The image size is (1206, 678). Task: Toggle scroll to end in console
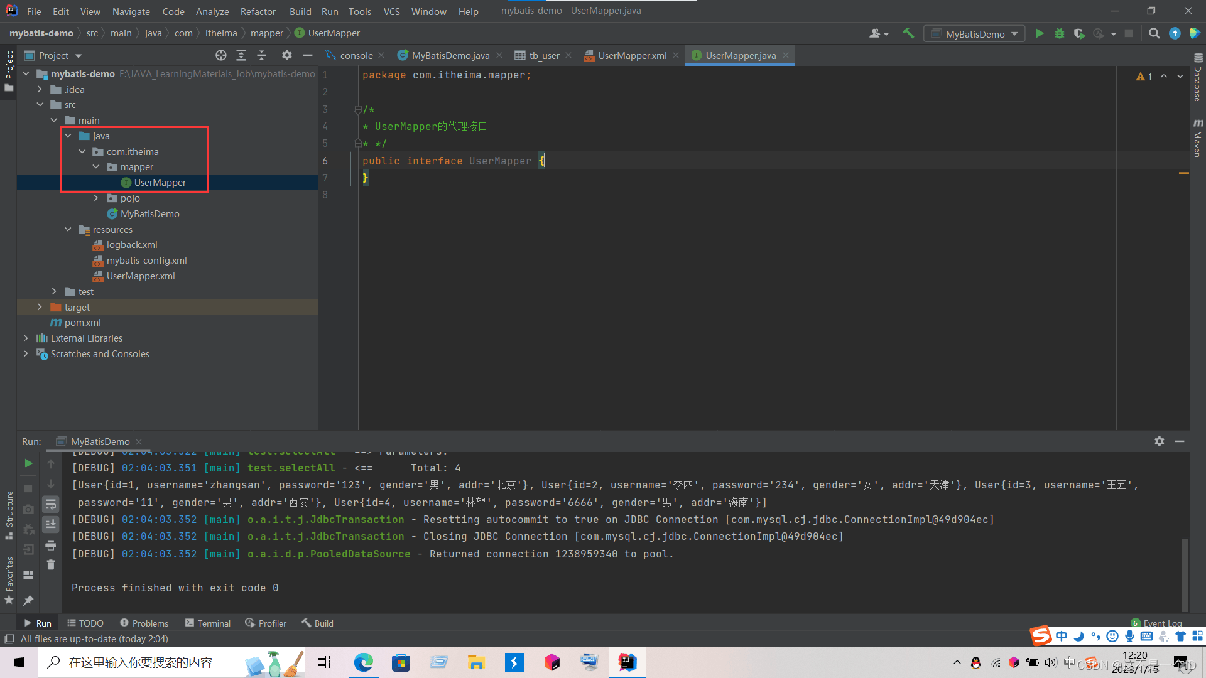(51, 524)
